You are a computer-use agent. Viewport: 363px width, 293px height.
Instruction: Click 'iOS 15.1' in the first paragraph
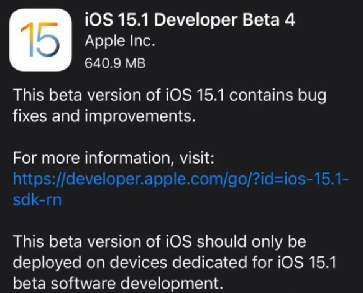click(195, 95)
